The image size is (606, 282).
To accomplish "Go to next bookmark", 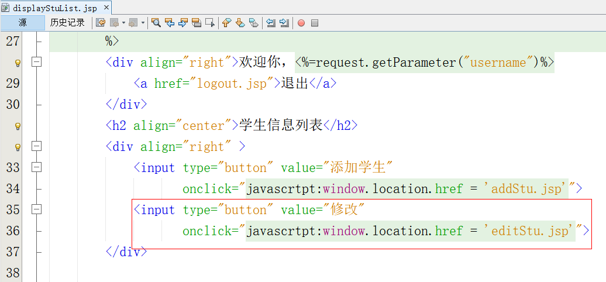I will click(x=240, y=23).
